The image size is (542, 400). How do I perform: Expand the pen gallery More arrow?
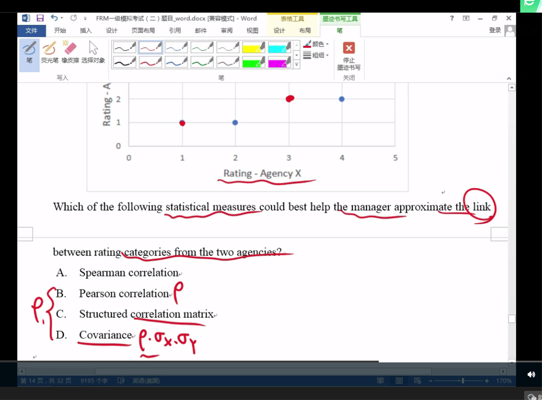coord(297,64)
